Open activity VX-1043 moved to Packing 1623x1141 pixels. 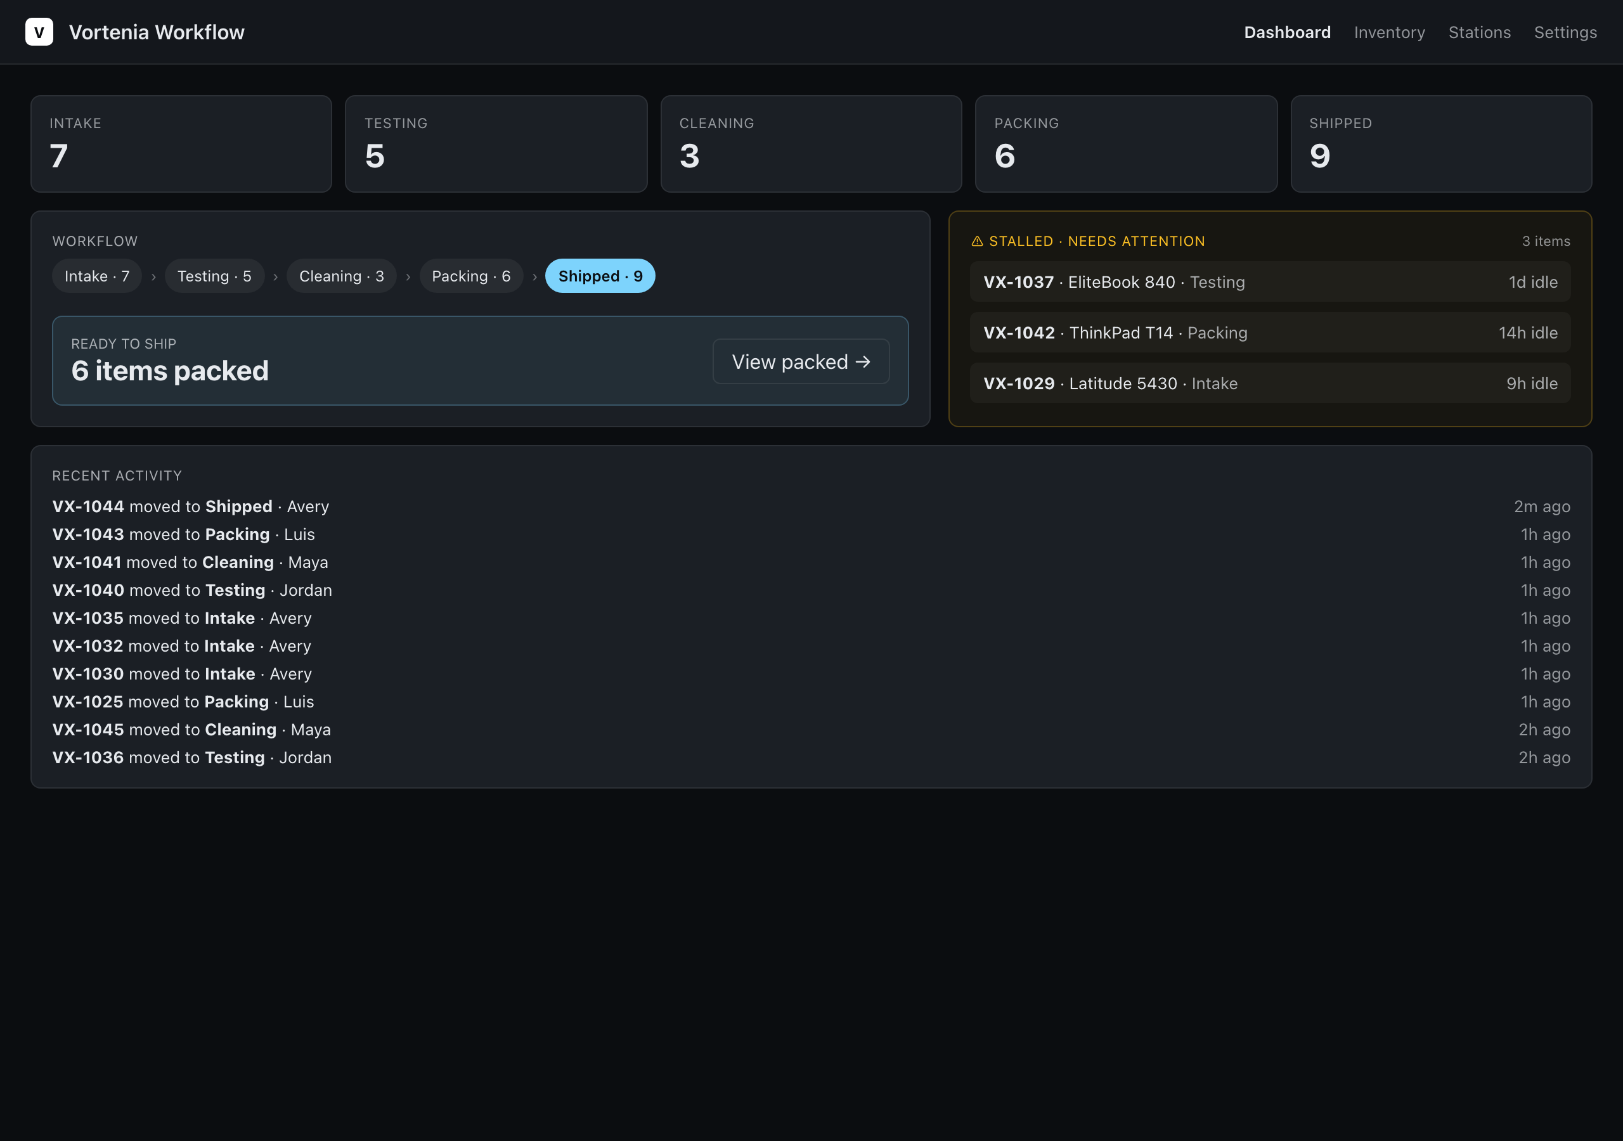coord(811,534)
